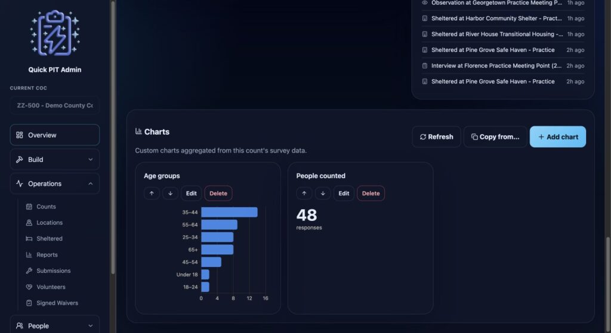Click the 18–24 age group bar
Viewport: 611px width, 333px height.
click(x=205, y=287)
